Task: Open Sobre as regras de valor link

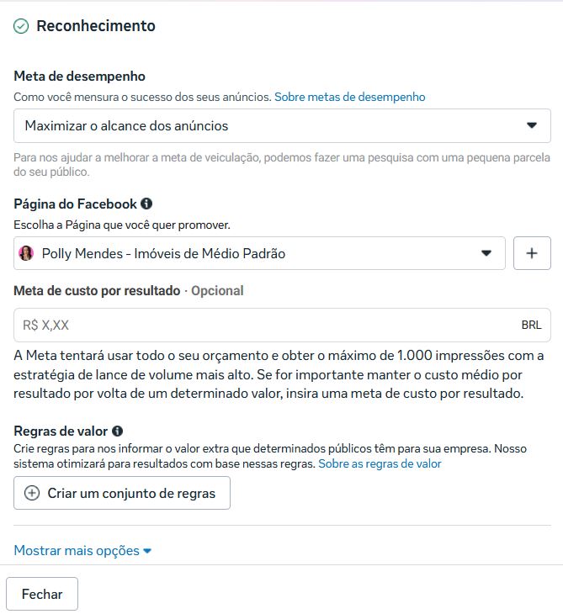Action: [x=380, y=463]
